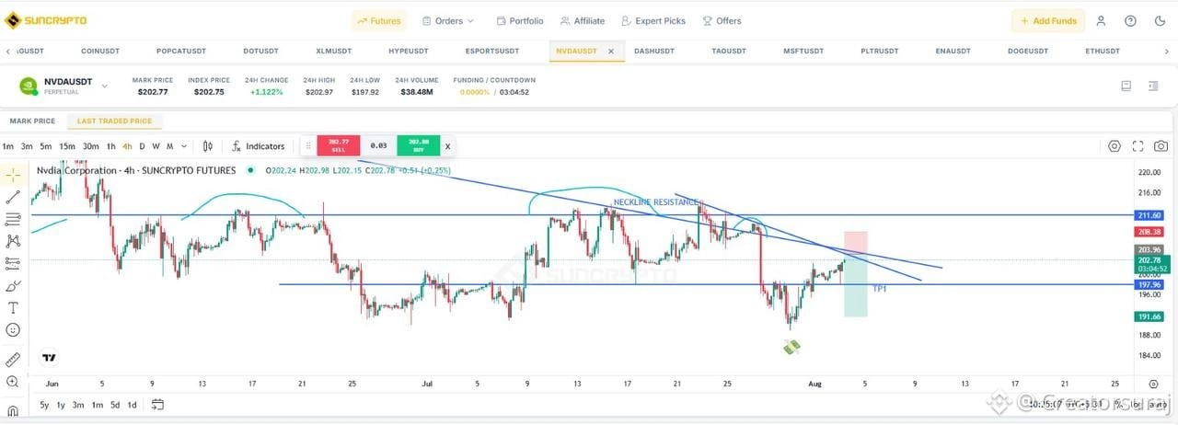Click the red Sell price swatch
The image size is (1178, 425).
pyautogui.click(x=339, y=145)
